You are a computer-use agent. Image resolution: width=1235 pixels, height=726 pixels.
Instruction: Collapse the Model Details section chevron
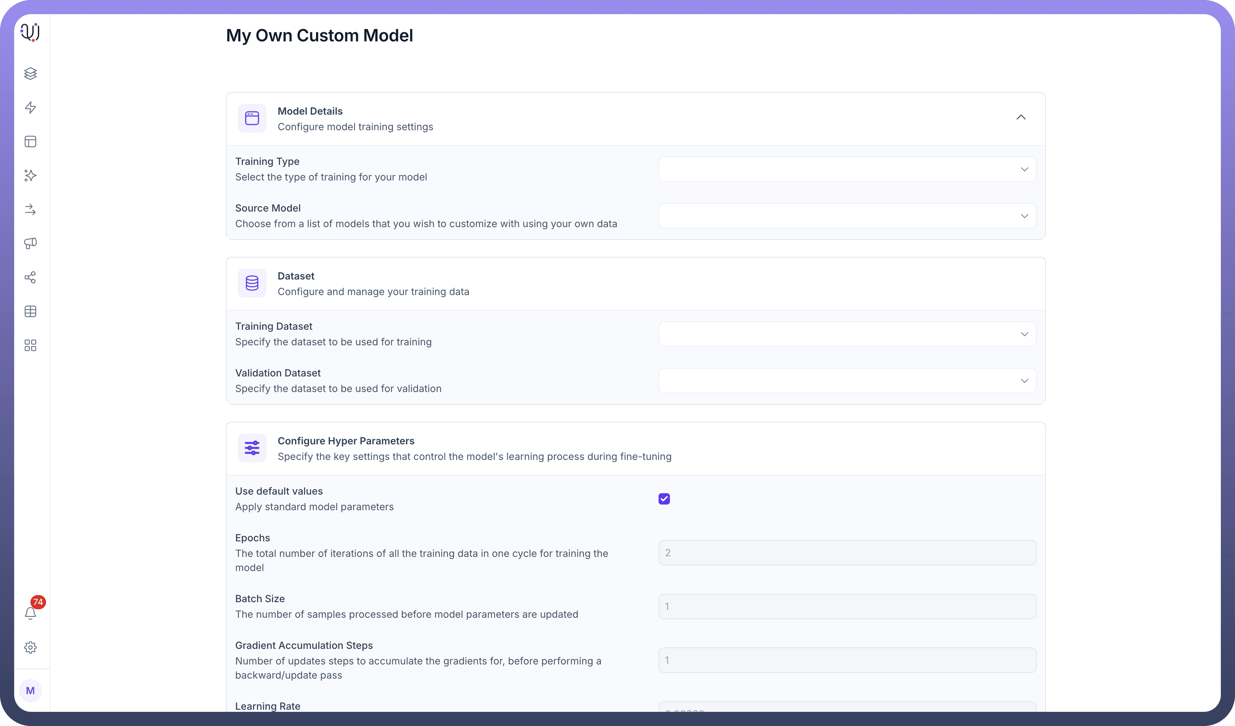tap(1021, 117)
